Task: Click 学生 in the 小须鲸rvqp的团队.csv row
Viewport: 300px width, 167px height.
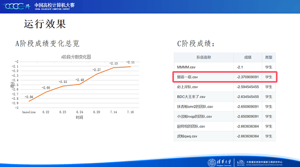Action: point(269,116)
